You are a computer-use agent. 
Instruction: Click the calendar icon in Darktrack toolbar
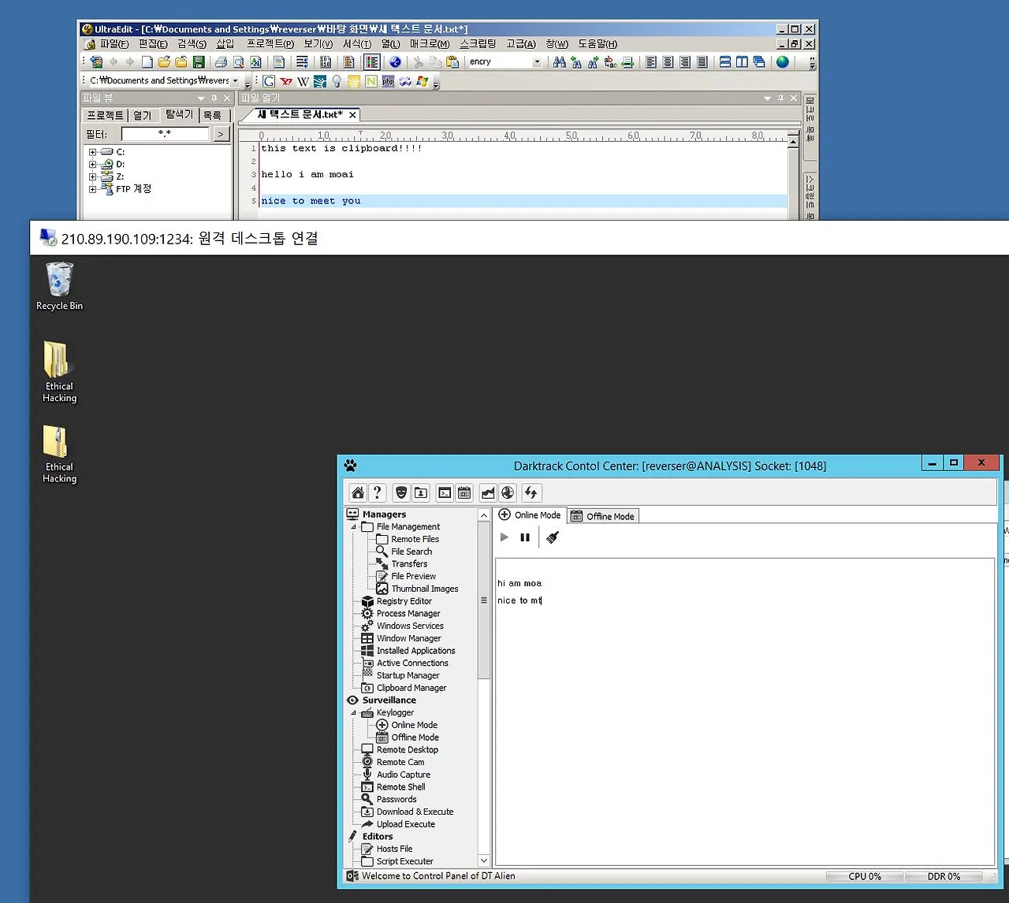464,493
